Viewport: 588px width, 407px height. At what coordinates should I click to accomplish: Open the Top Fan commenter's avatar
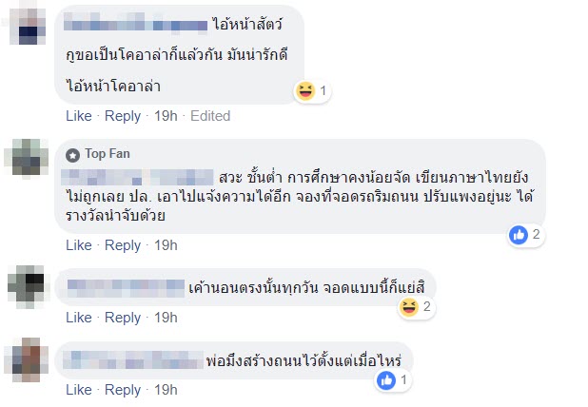29,157
